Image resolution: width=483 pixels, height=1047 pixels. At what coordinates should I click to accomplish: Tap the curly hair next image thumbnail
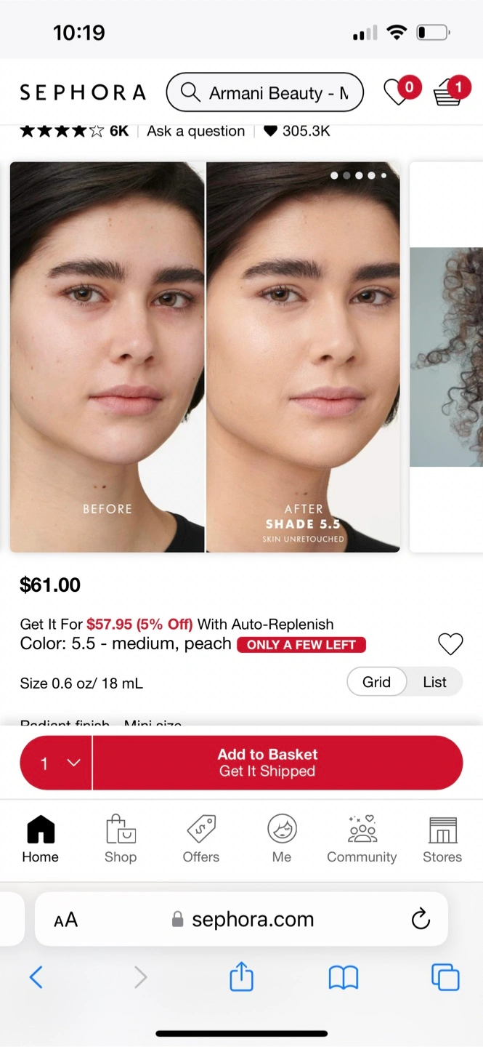(x=447, y=356)
